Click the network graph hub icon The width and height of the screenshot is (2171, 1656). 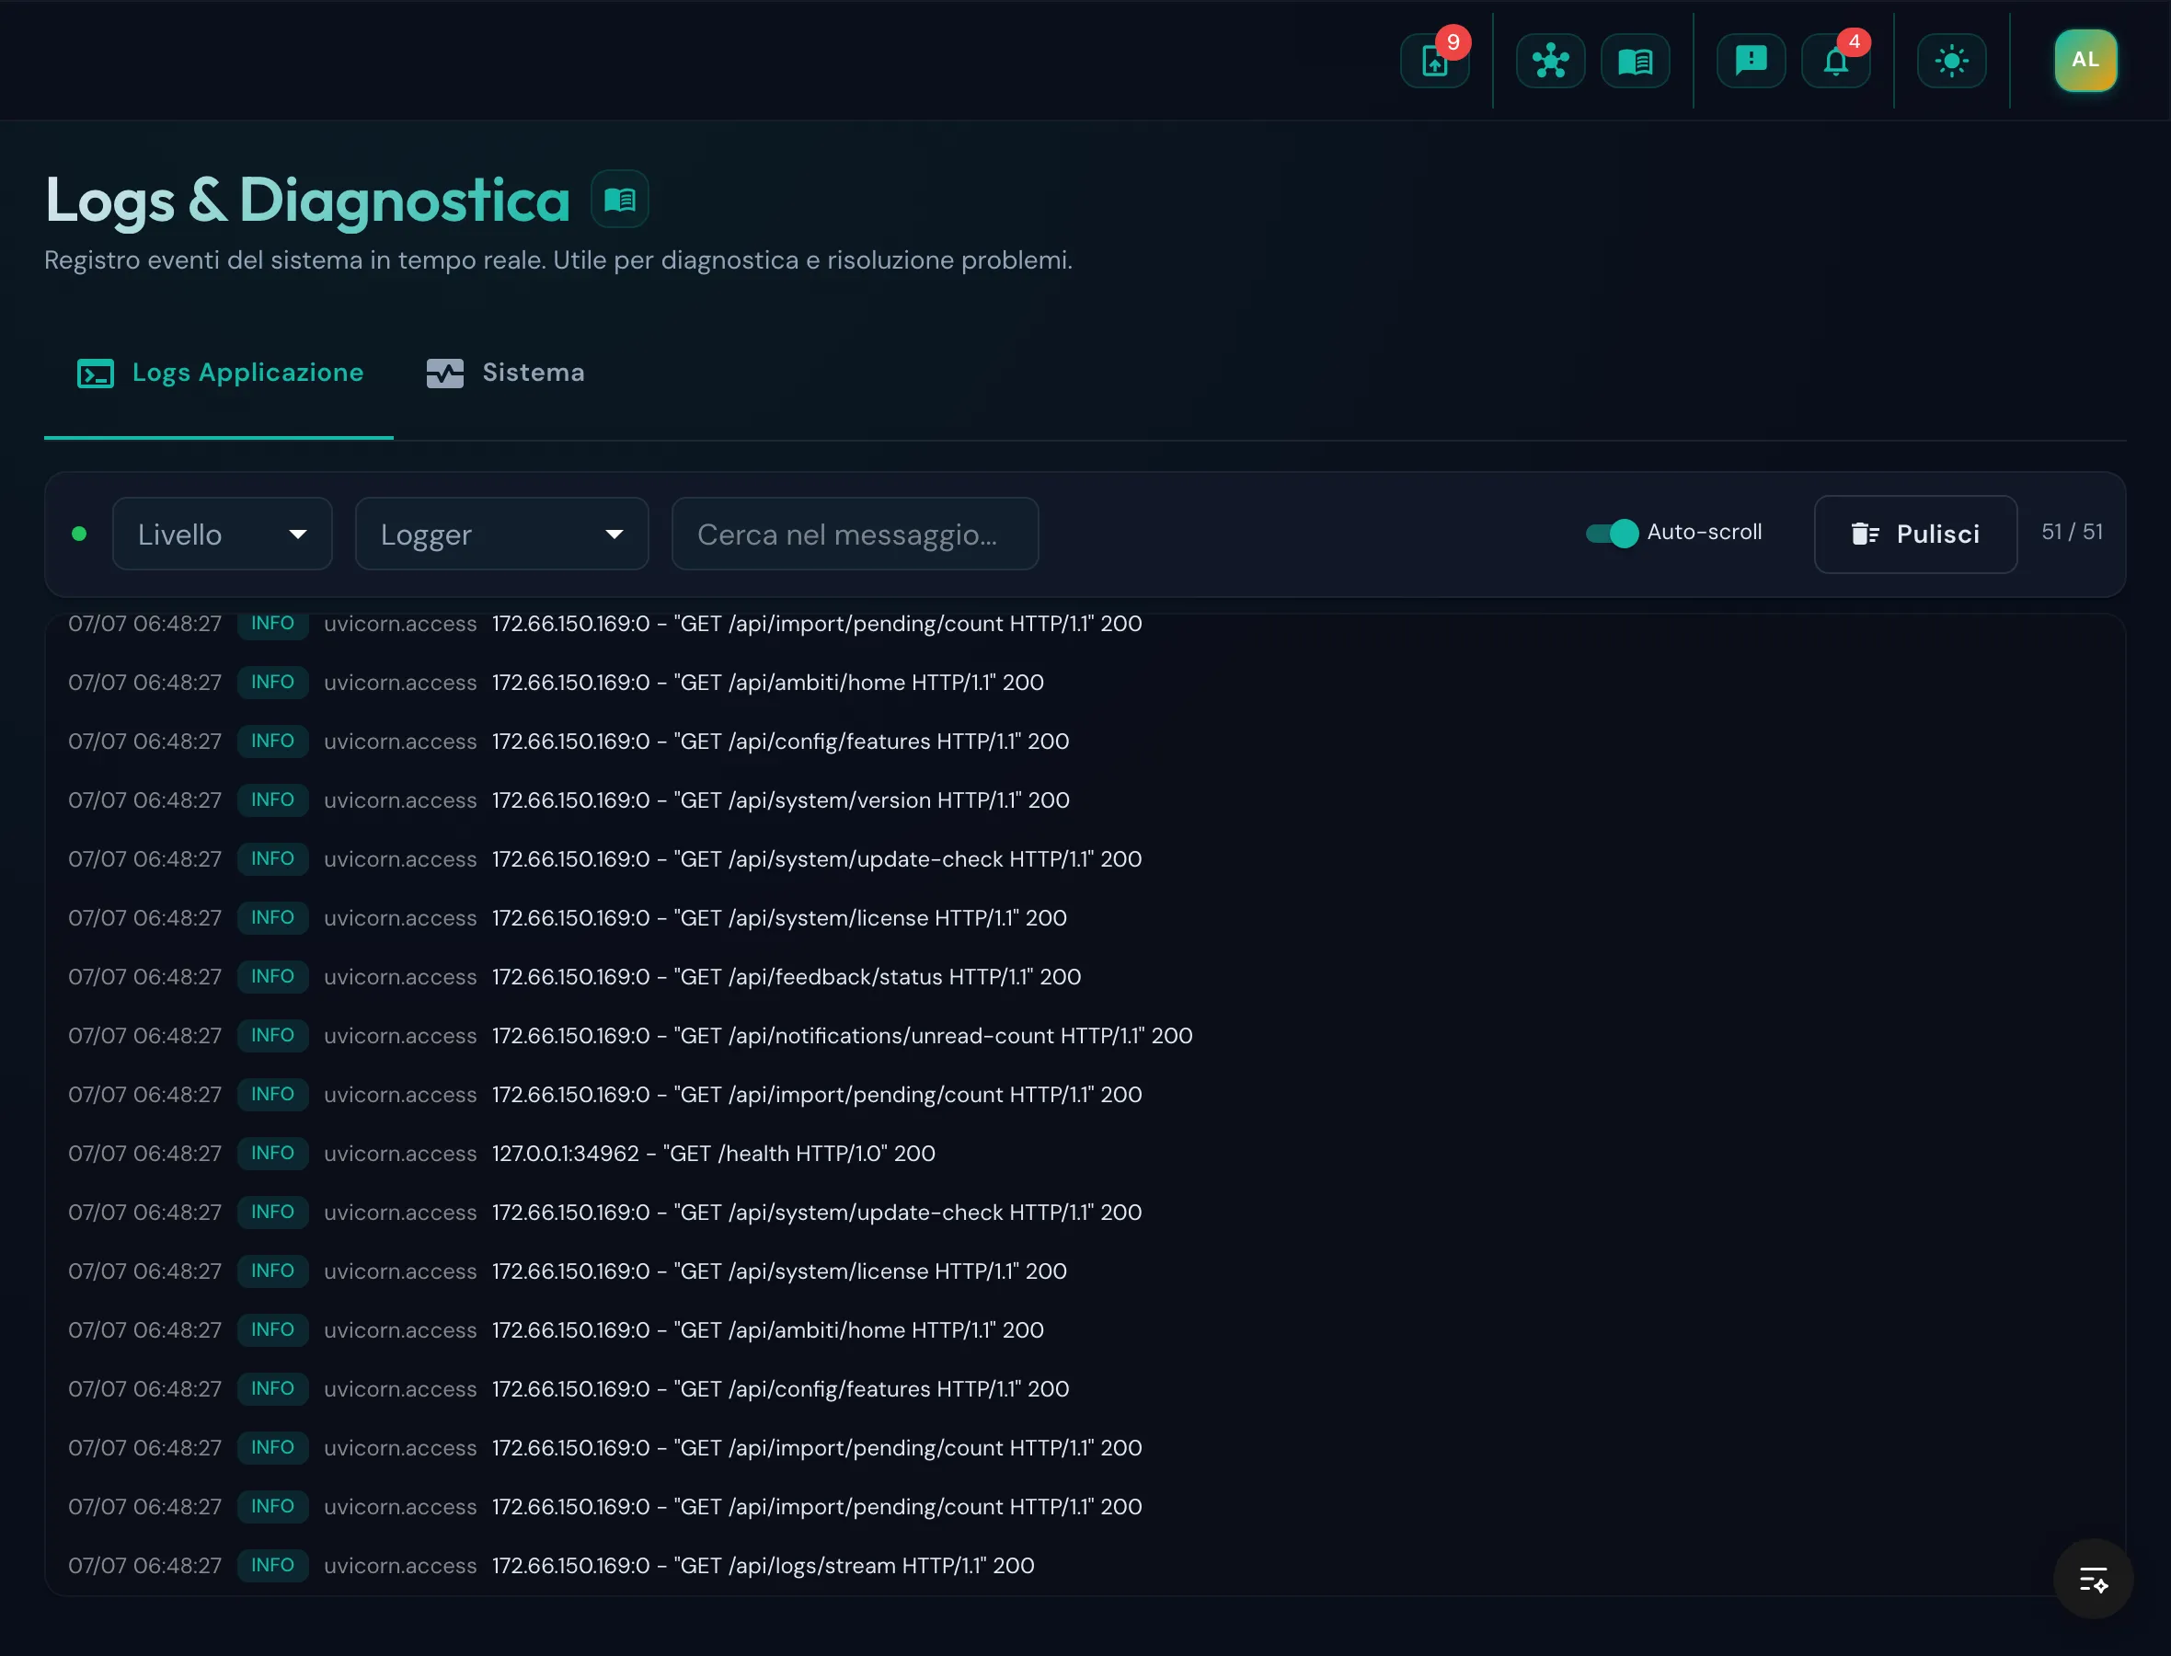[1550, 61]
